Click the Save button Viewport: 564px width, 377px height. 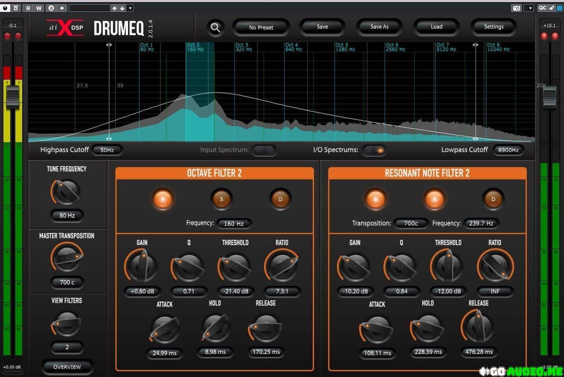pos(322,26)
